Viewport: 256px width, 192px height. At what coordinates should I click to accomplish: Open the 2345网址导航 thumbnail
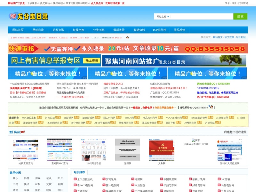93,149
